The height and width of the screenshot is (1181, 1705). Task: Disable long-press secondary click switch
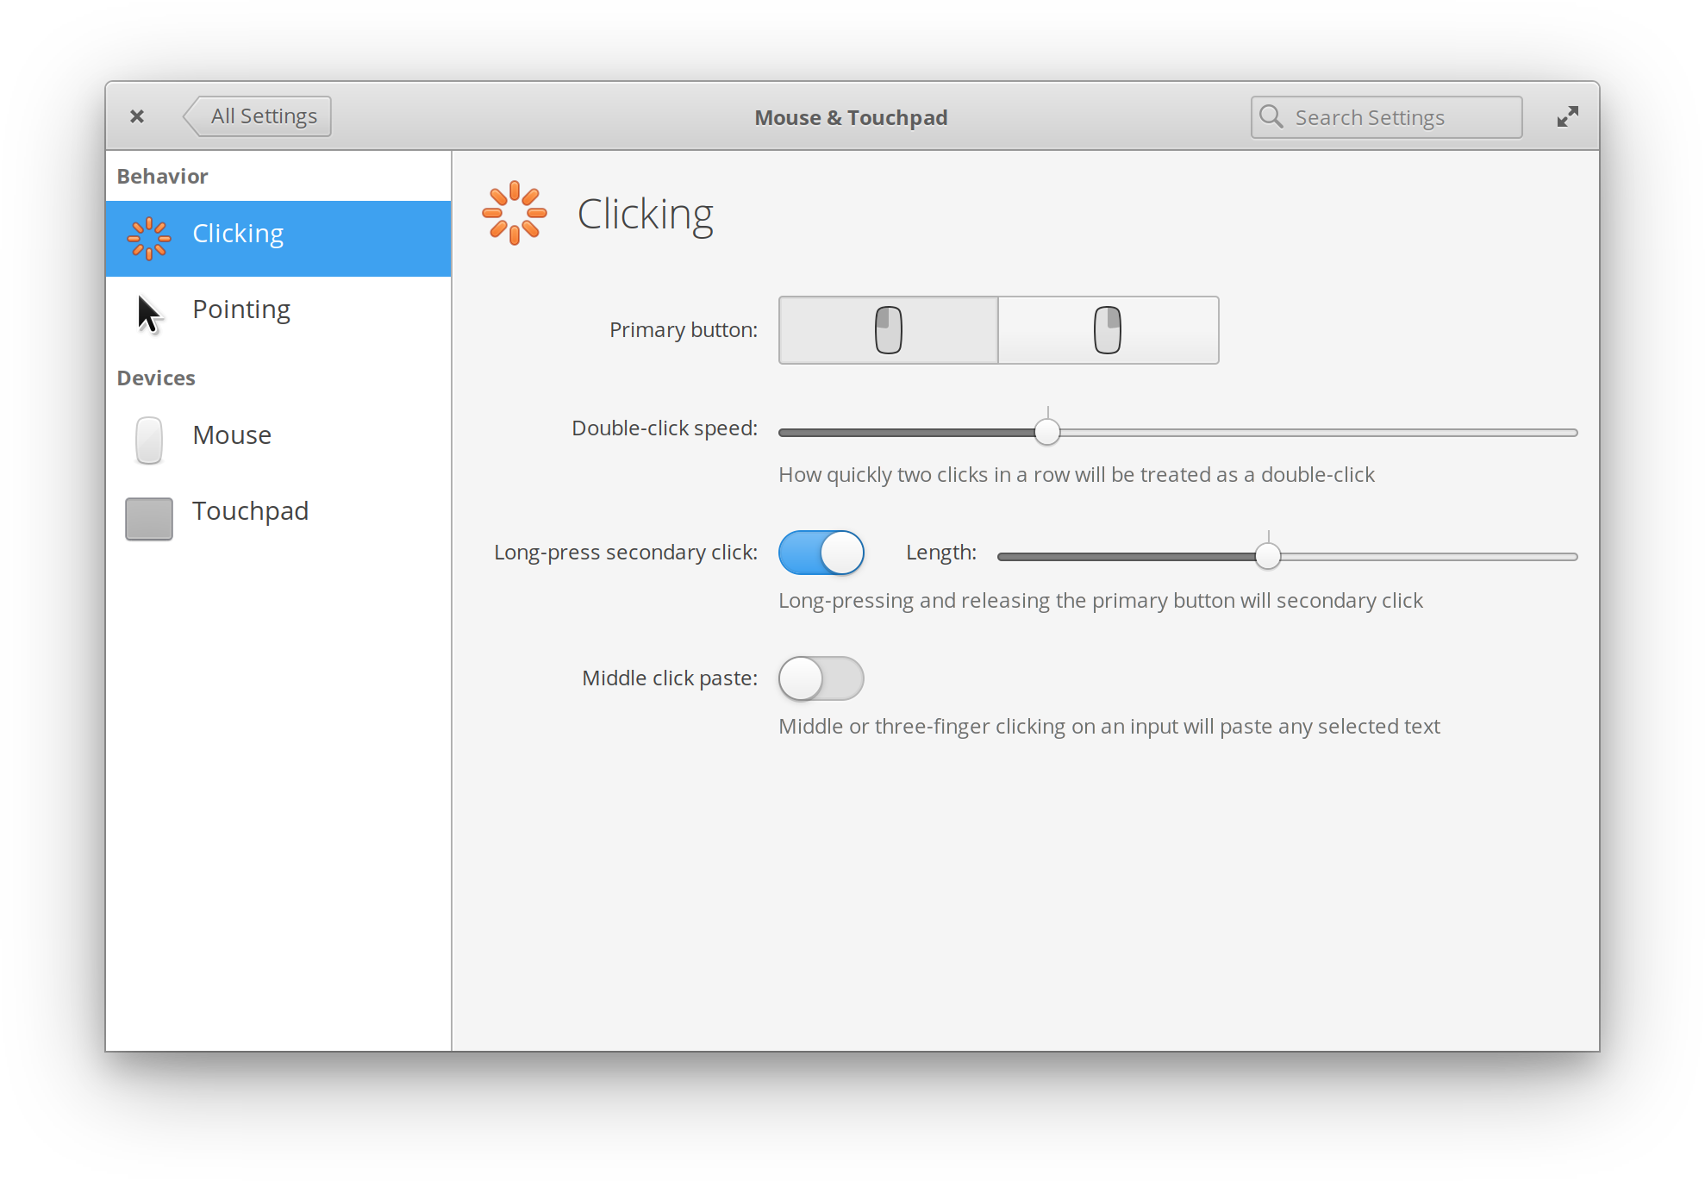click(821, 553)
